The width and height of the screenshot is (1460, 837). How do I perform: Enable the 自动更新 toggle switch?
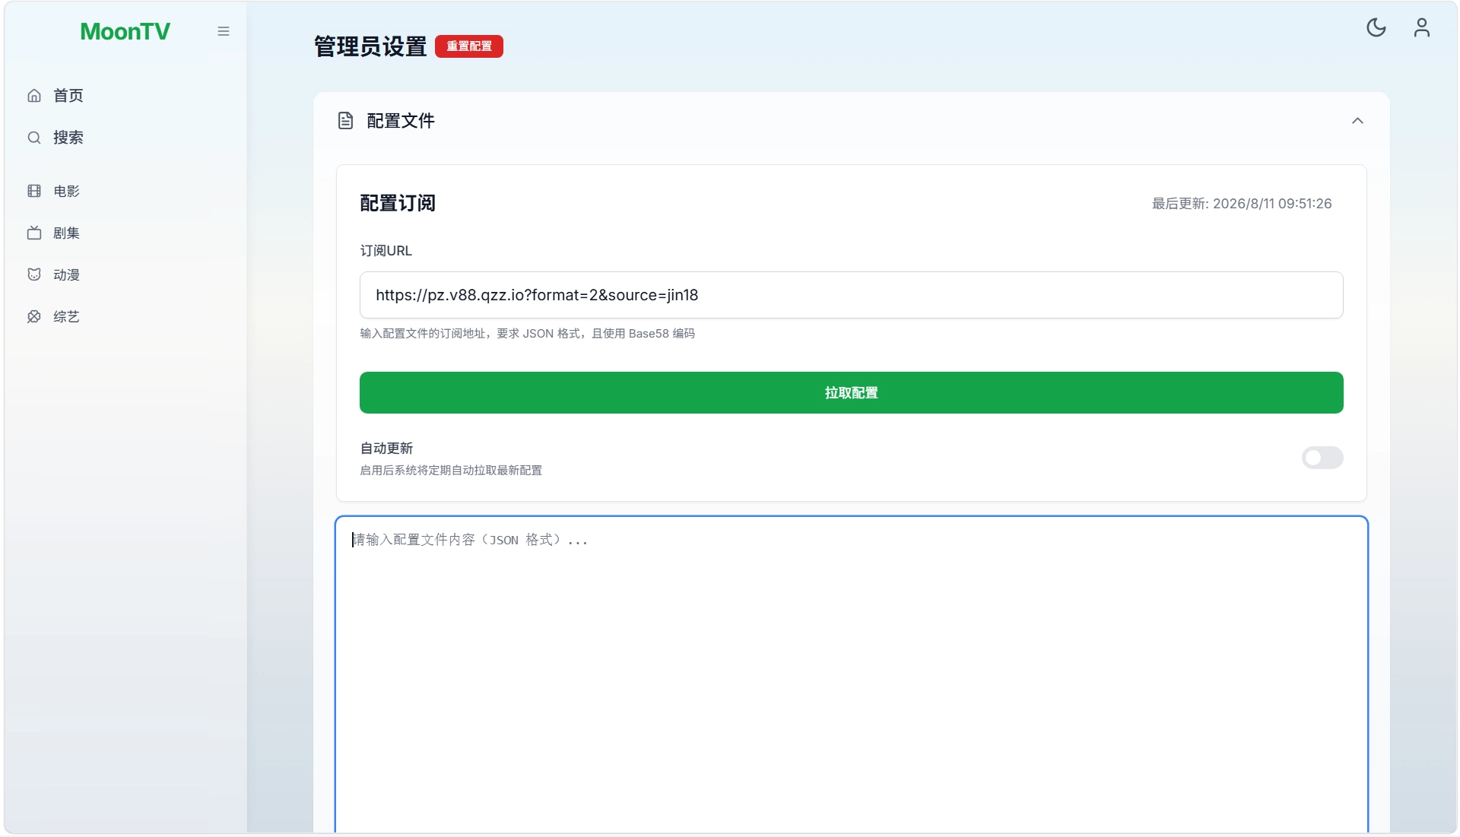(x=1322, y=458)
